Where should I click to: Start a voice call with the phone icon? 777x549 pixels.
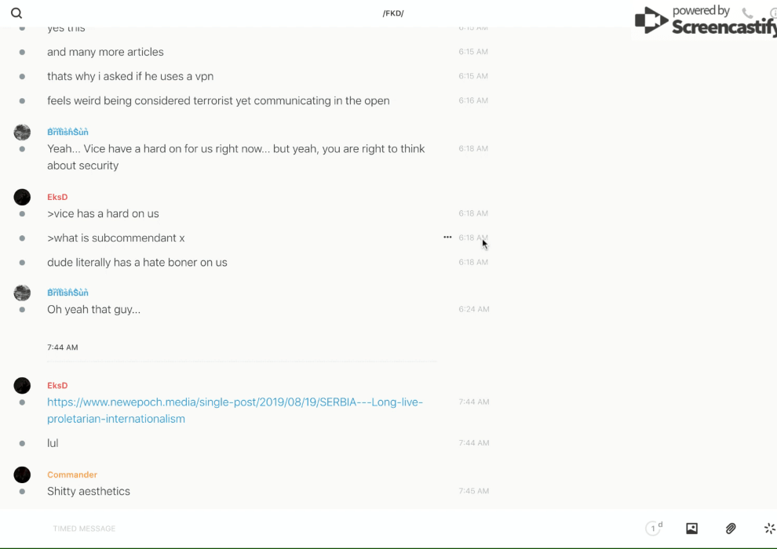coord(747,13)
